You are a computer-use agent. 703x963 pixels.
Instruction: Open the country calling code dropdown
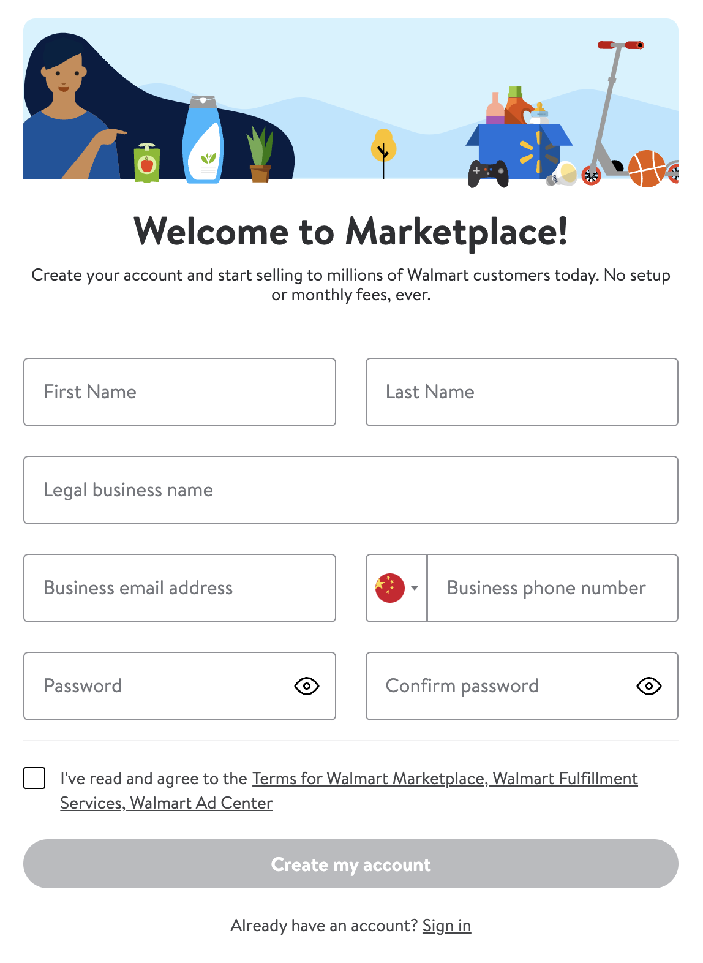(396, 587)
